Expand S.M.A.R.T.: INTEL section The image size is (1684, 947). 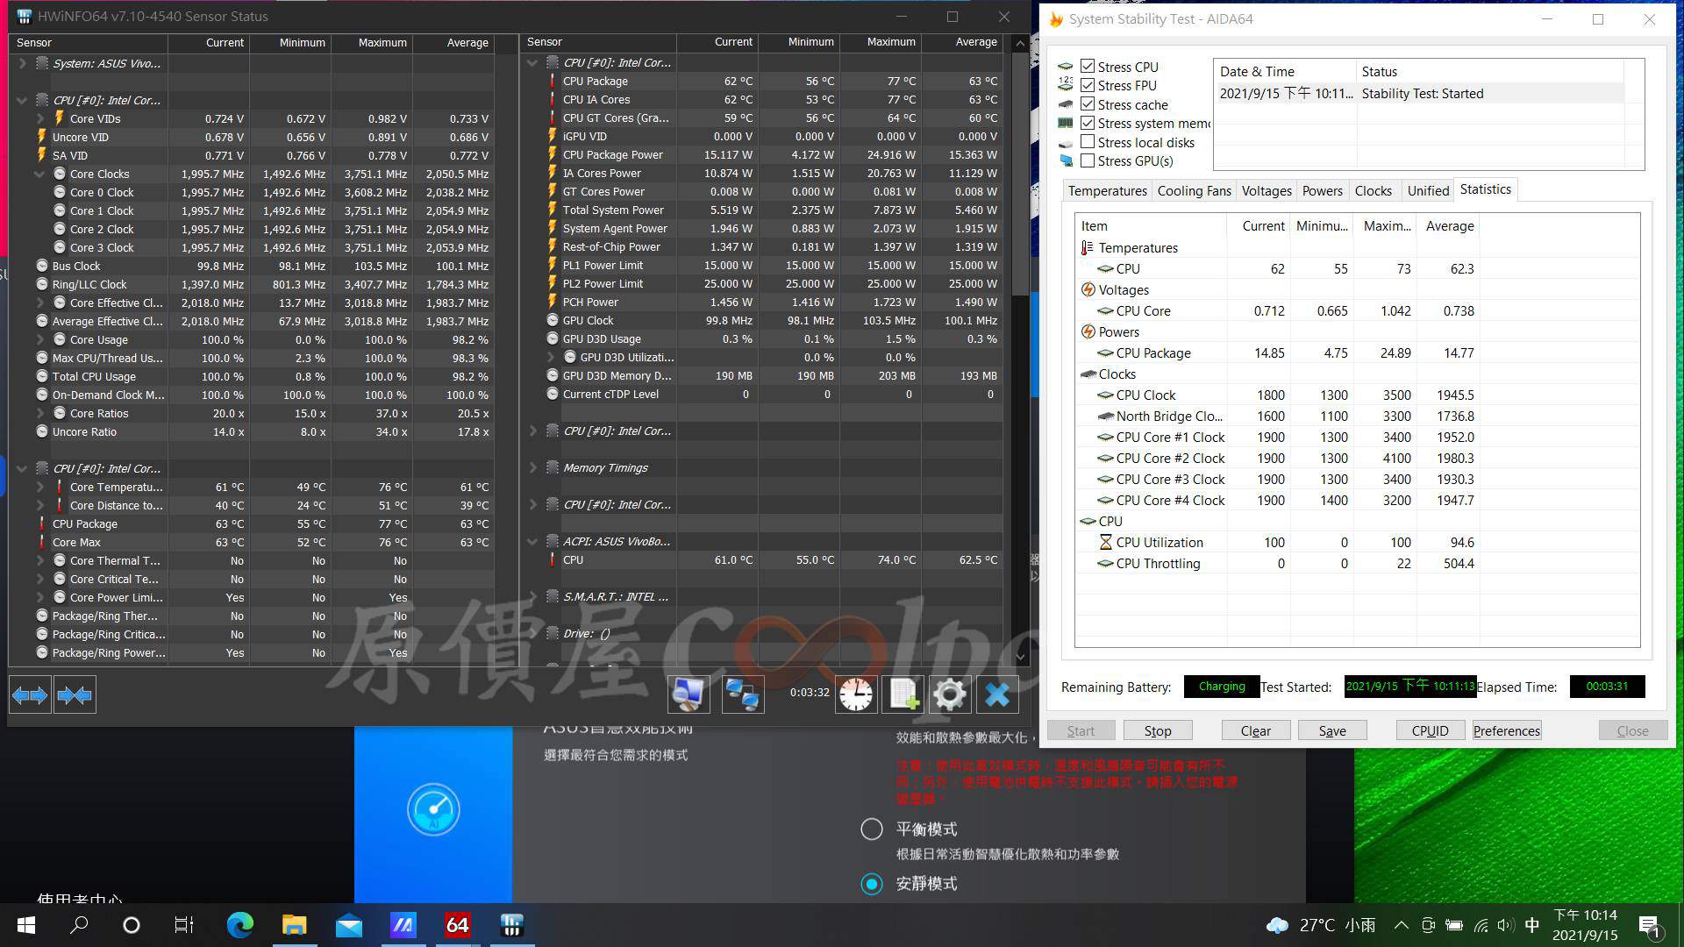pos(532,596)
